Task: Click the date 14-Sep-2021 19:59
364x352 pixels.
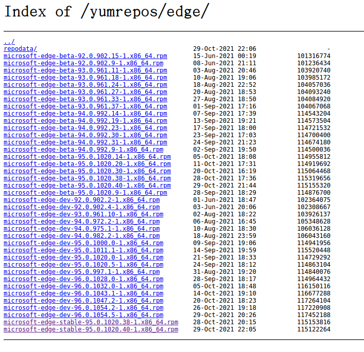Action: tap(224, 250)
